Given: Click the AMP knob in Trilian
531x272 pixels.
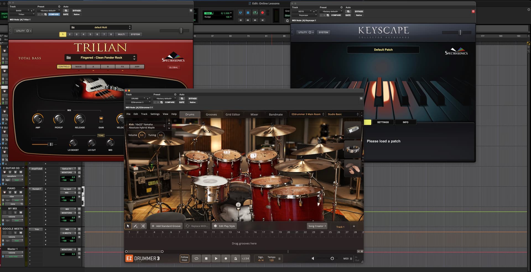Looking at the screenshot, I should 38,119.
